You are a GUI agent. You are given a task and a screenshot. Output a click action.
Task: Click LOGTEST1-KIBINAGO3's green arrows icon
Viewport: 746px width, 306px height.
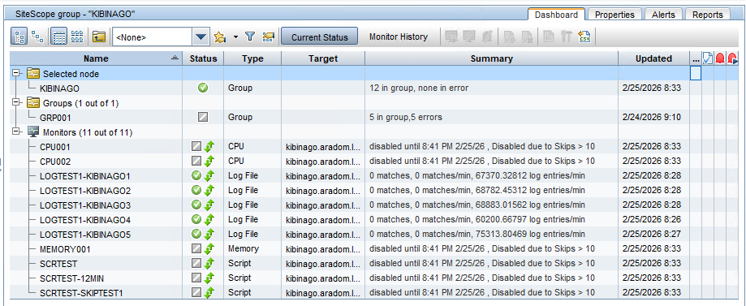[209, 205]
